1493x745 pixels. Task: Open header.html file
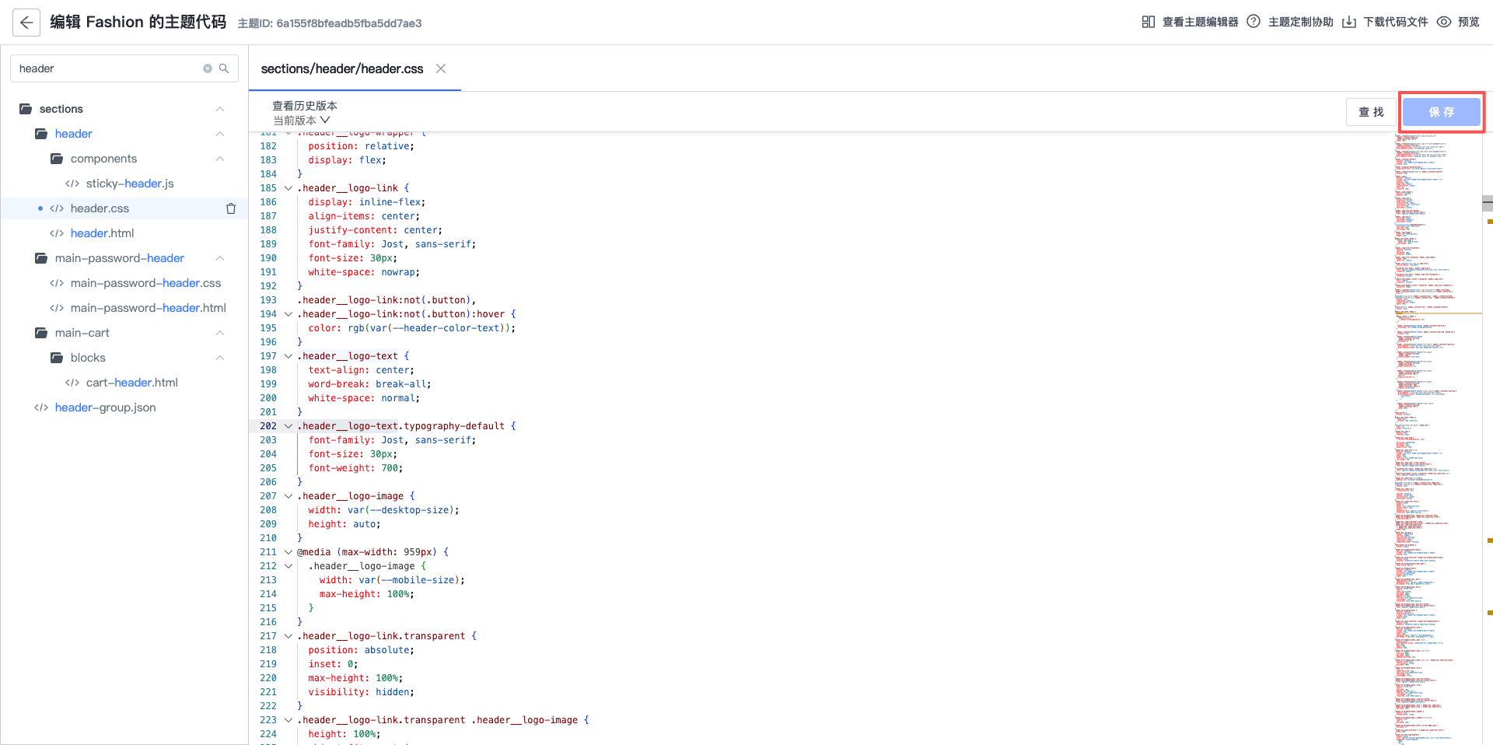102,233
